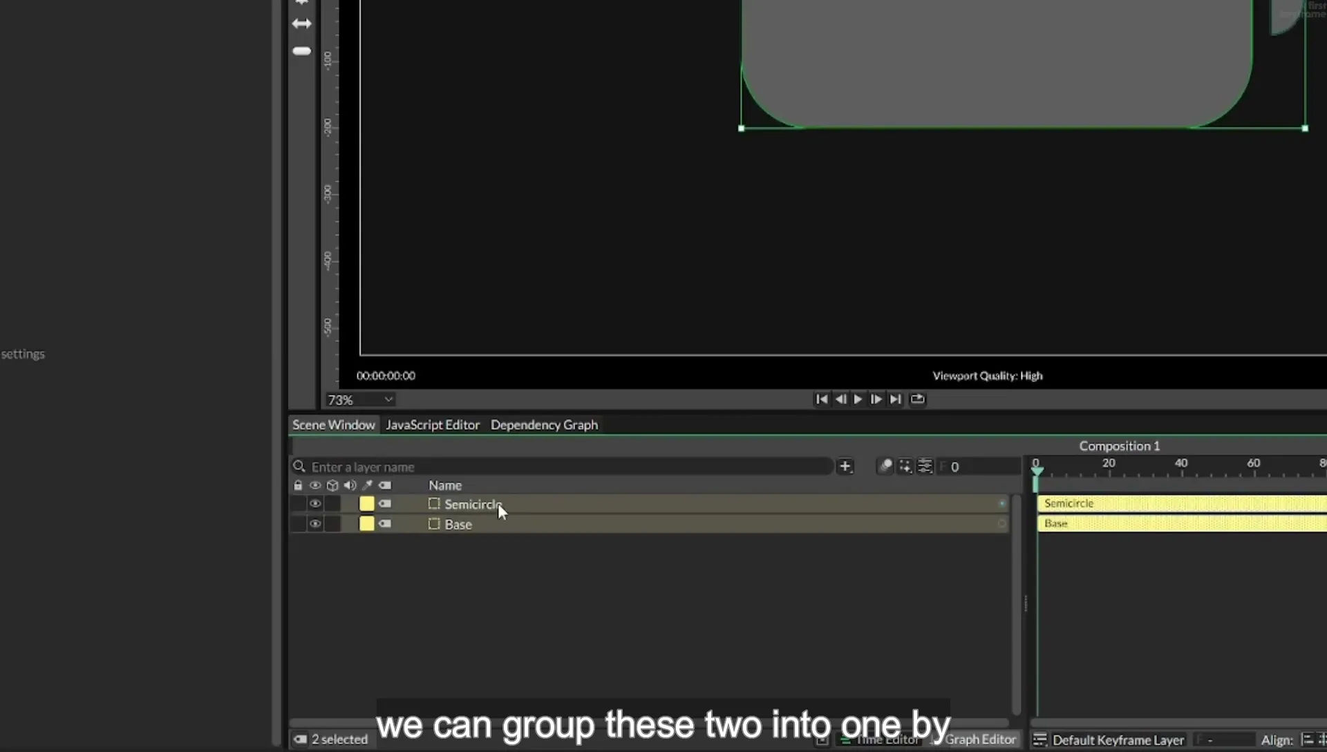Image resolution: width=1327 pixels, height=752 pixels.
Task: Open Base layer yellow color swatch
Action: (367, 524)
